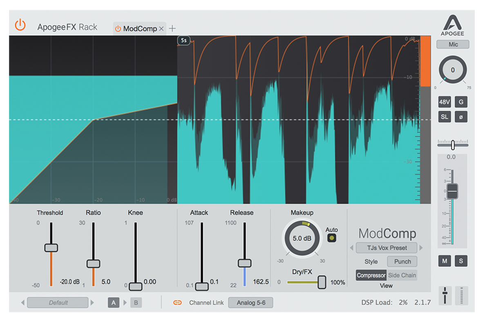Click the Knee value 0.00
Viewport: 483px width, 323px height.
click(150, 282)
